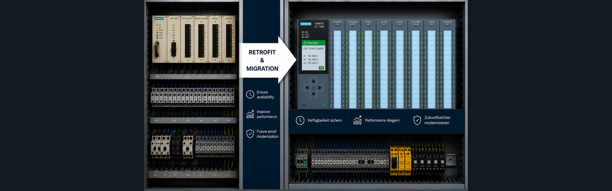Click the RETROFIT & MIGRATION arrow
This screenshot has width=612, height=191.
click(x=267, y=60)
